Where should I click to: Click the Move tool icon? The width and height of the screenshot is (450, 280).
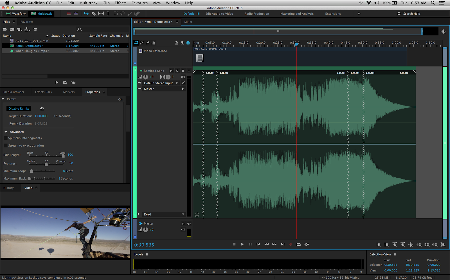pyautogui.click(x=86, y=14)
